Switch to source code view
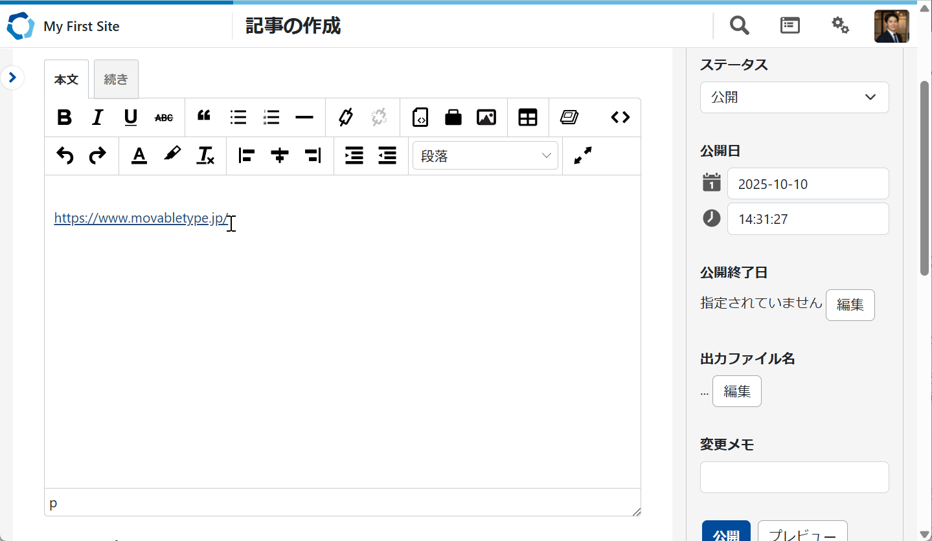The width and height of the screenshot is (932, 541). pos(620,117)
